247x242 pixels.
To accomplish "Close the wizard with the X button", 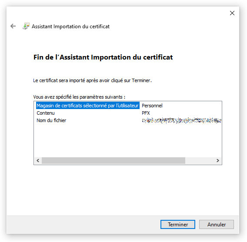I will [x=232, y=13].
